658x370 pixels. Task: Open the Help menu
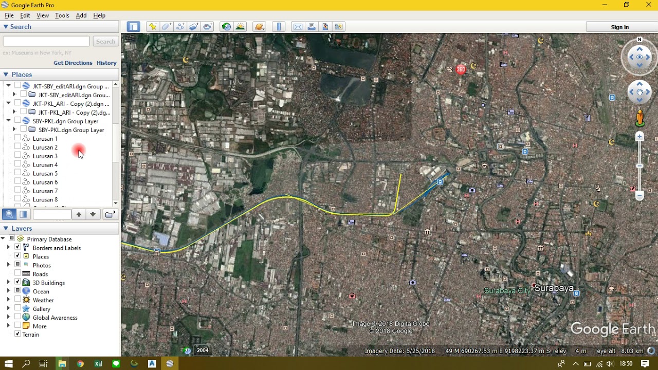pyautogui.click(x=99, y=15)
